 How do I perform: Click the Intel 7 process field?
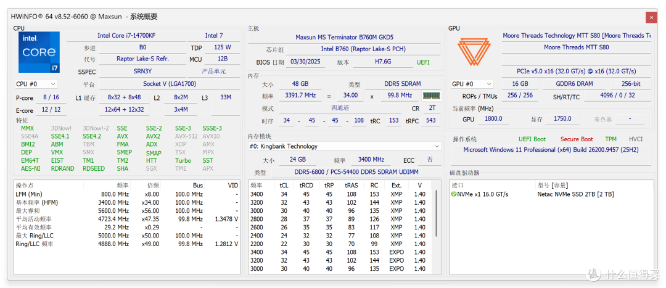coord(213,36)
